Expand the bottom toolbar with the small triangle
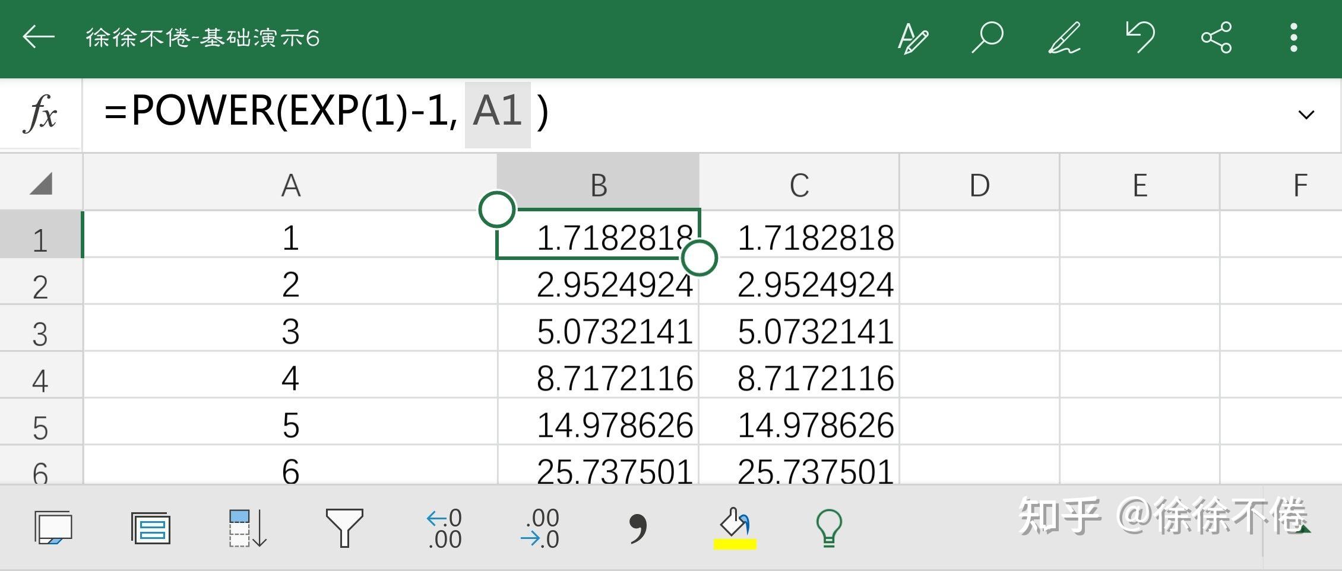The width and height of the screenshot is (1342, 571). click(1304, 528)
